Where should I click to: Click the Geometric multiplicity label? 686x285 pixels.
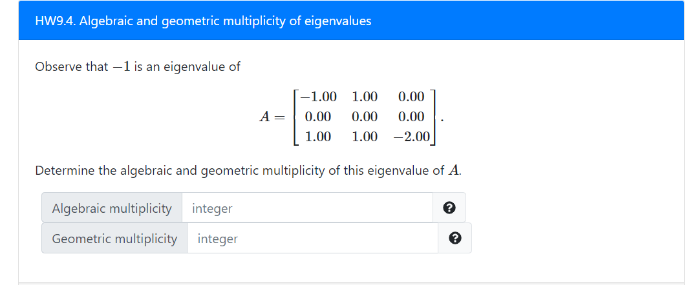click(x=114, y=239)
